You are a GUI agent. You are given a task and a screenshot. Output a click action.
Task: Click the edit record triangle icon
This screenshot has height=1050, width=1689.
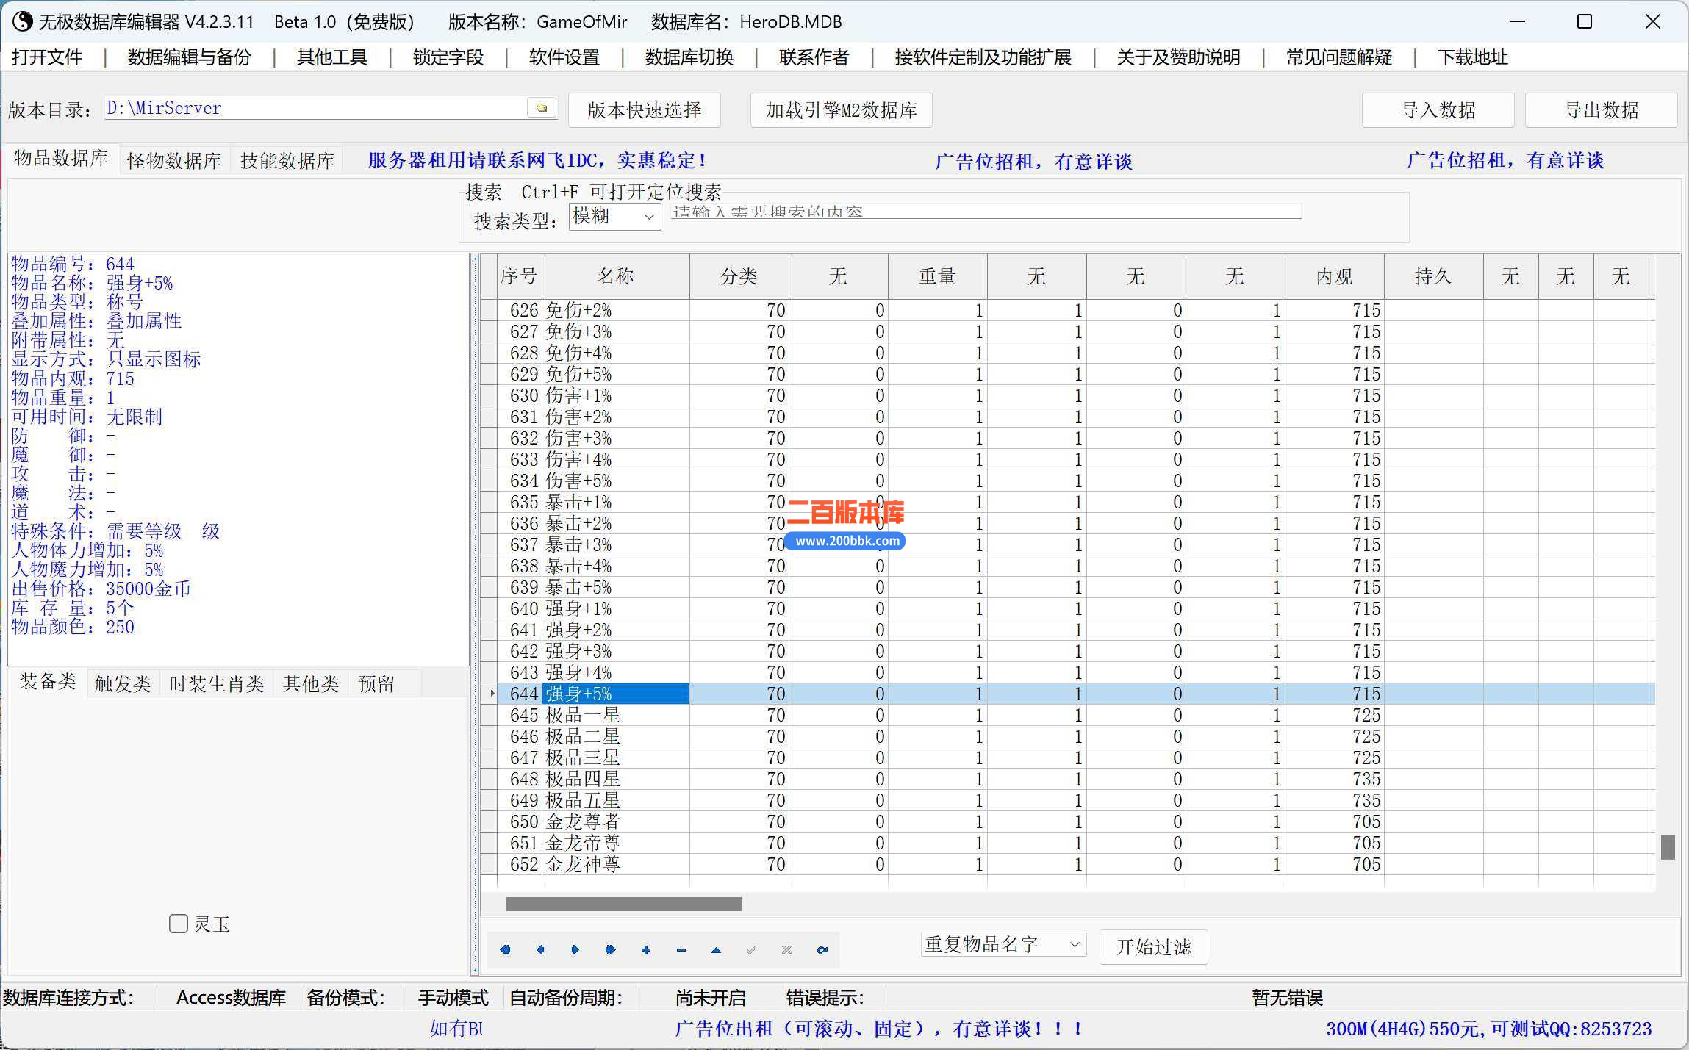(x=717, y=949)
